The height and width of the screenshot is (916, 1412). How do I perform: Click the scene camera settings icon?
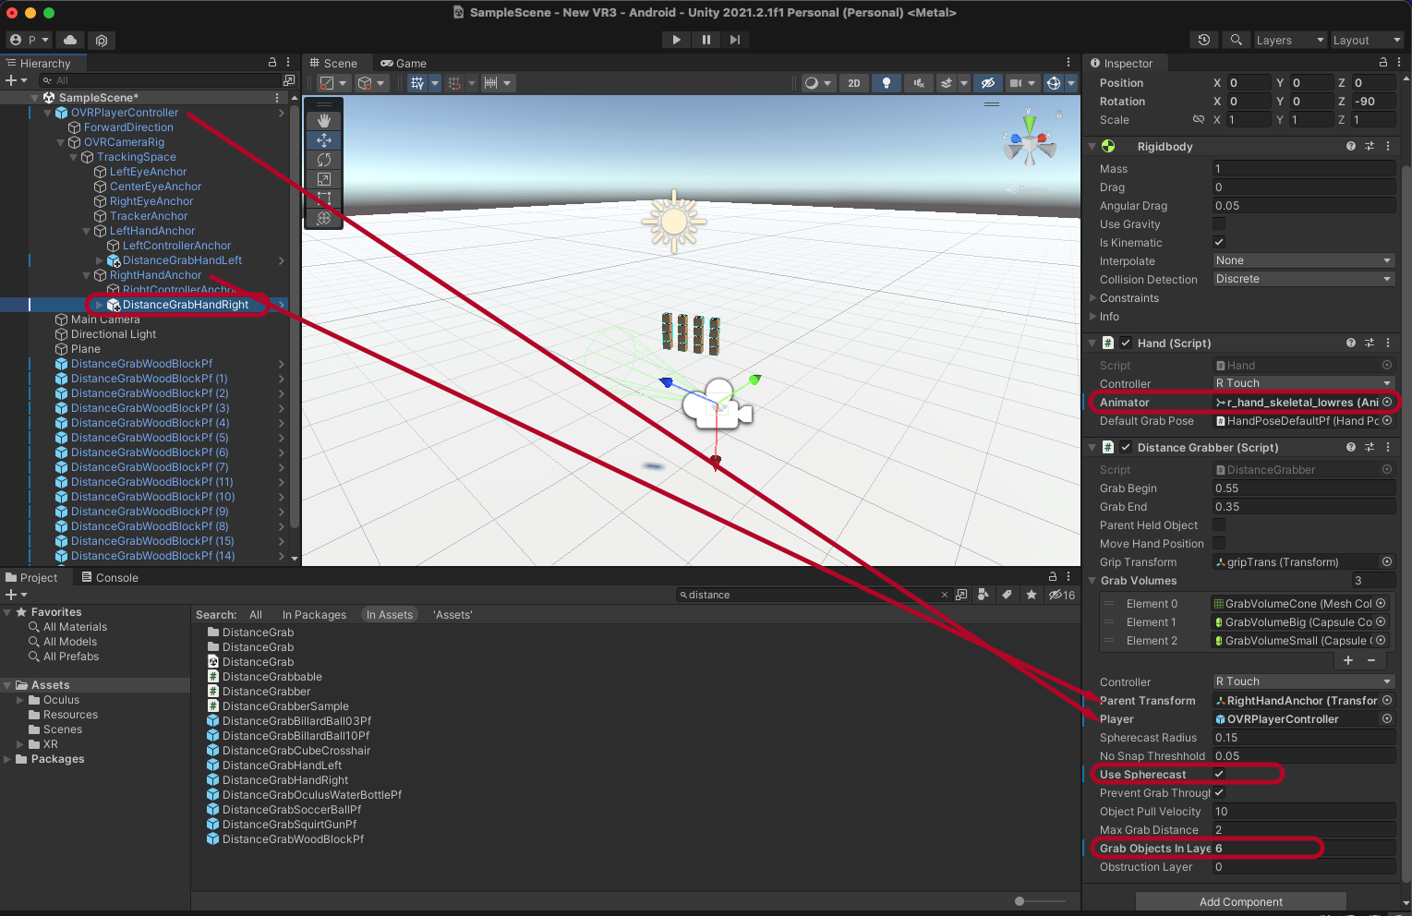point(1016,83)
